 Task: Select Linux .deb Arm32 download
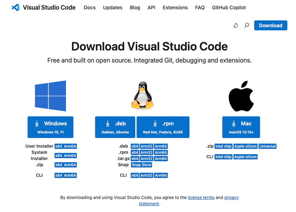[146, 146]
